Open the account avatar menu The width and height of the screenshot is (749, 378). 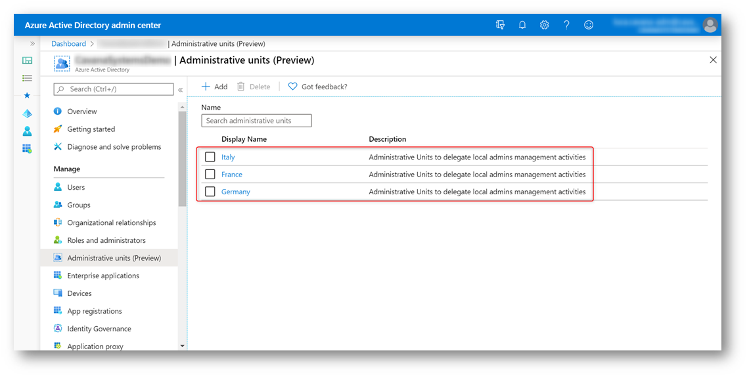point(710,25)
